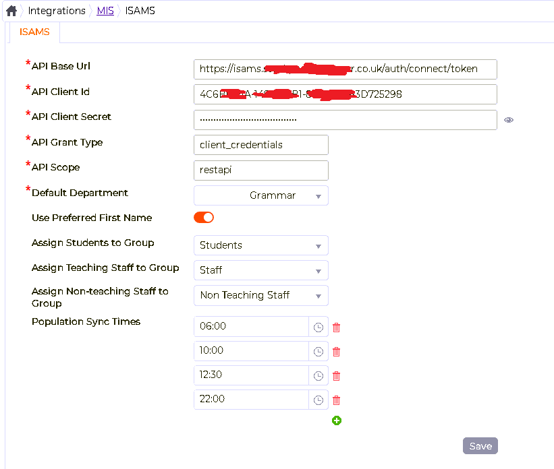Open Assign Teaching Staff to Group dropdown

point(261,270)
